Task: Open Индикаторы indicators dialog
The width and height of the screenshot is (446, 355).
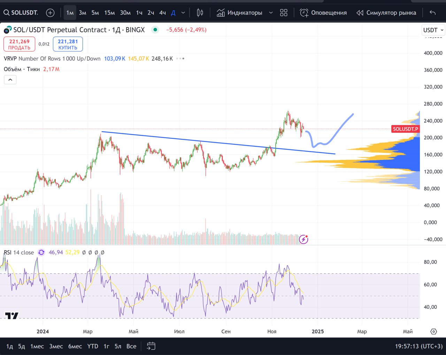Action: 239,13
